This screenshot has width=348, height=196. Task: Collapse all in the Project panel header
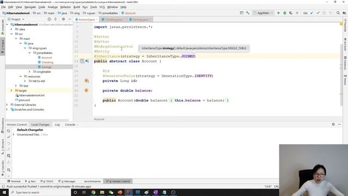click(x=55, y=20)
